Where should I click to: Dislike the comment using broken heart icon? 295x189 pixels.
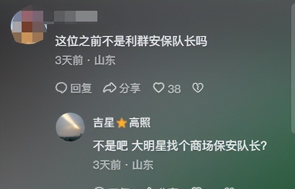pos(198,88)
